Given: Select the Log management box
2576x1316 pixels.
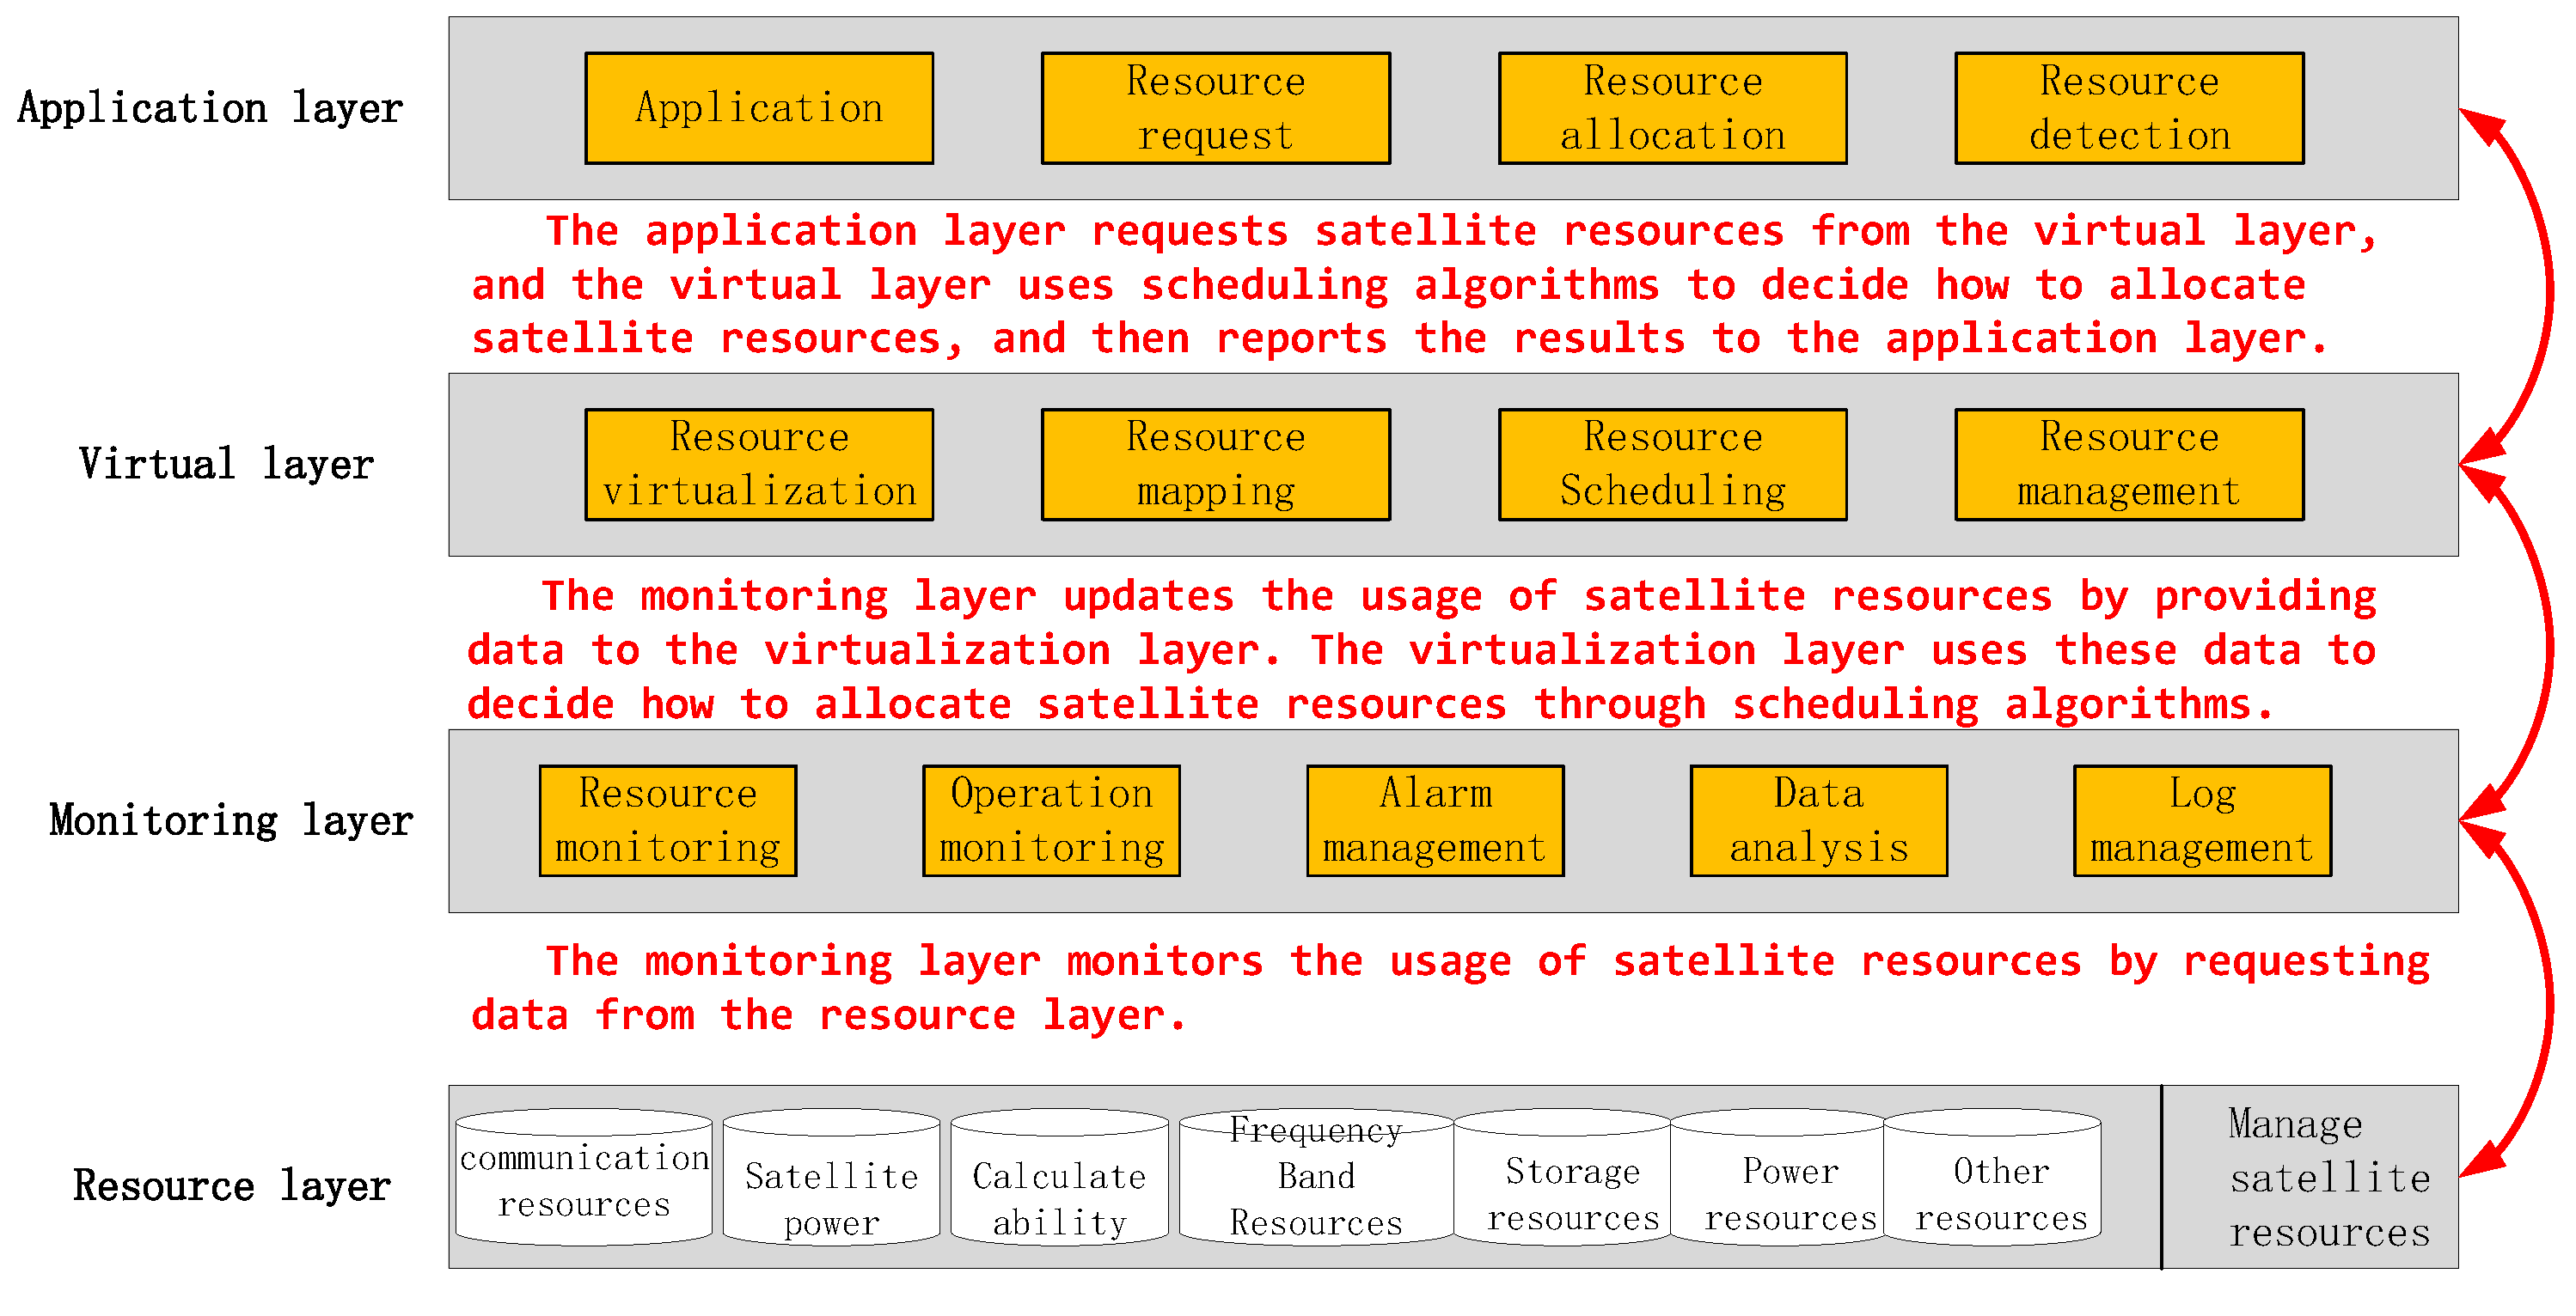Looking at the screenshot, I should pyautogui.click(x=2202, y=820).
